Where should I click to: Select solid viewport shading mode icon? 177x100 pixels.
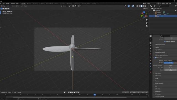pos(142,6)
